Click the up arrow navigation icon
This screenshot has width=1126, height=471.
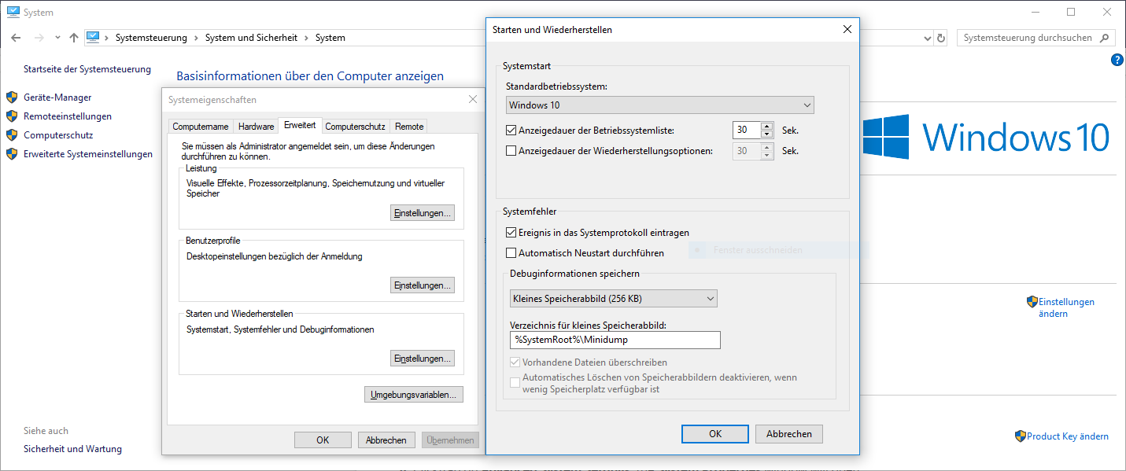coord(74,38)
